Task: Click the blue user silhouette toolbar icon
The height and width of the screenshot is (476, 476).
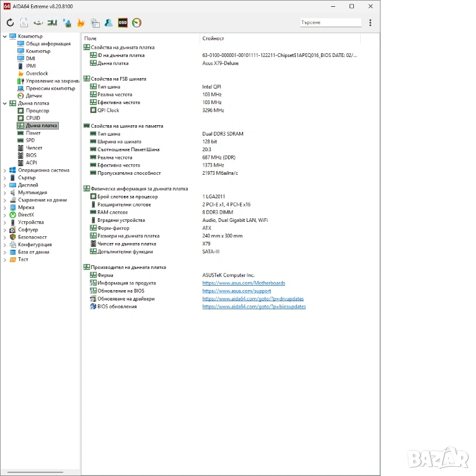Action: (108, 23)
